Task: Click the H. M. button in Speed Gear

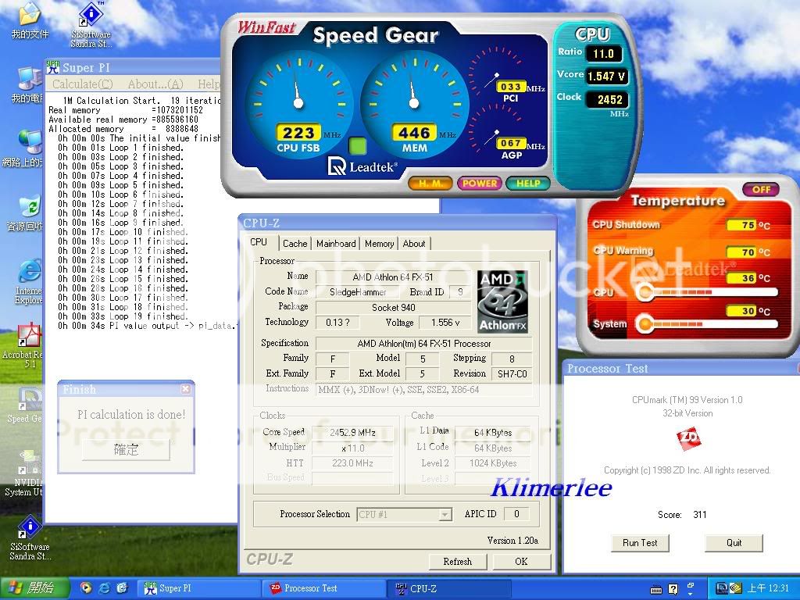Action: point(430,183)
